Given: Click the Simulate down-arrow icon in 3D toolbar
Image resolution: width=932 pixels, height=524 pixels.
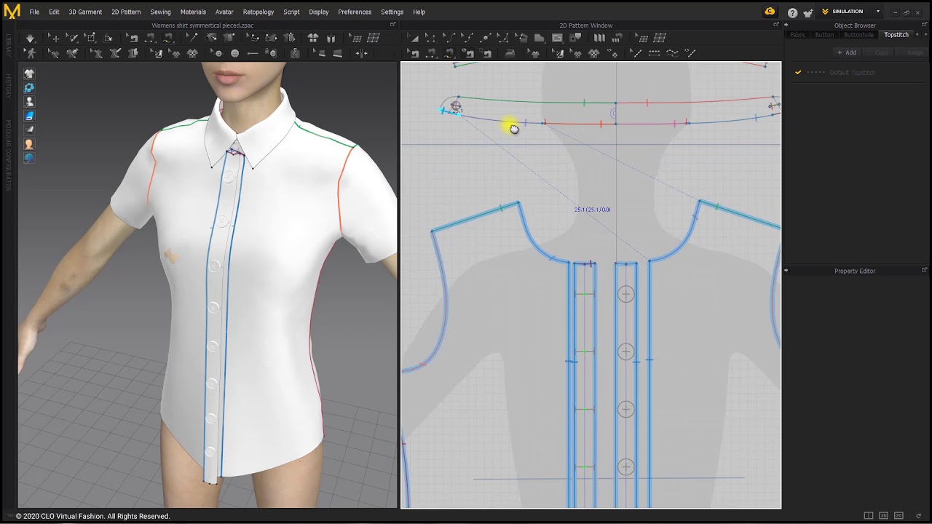Looking at the screenshot, I should pyautogui.click(x=30, y=38).
